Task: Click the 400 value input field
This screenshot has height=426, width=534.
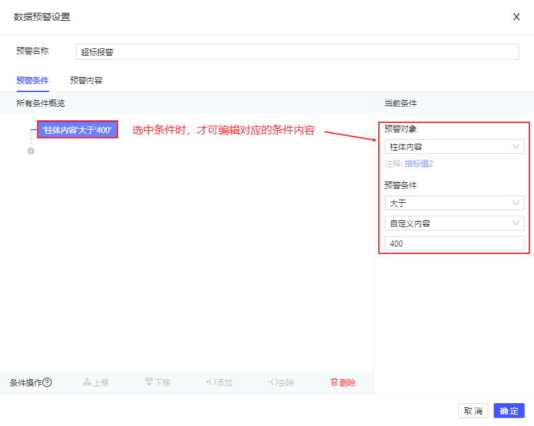Action: tap(454, 243)
